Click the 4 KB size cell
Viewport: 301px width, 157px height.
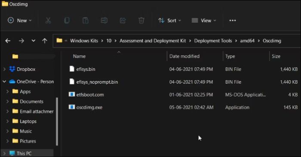(x=293, y=94)
